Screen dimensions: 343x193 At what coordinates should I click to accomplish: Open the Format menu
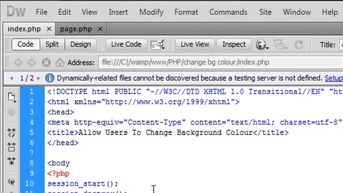[x=186, y=12]
